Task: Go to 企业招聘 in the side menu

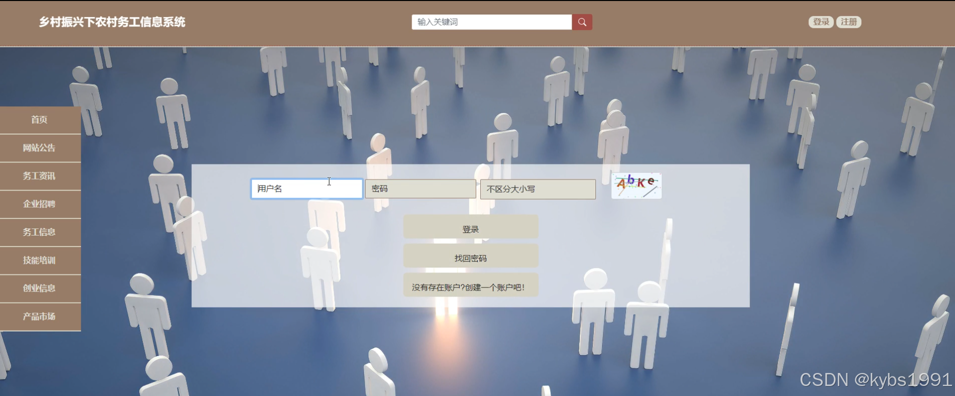Action: pos(40,204)
